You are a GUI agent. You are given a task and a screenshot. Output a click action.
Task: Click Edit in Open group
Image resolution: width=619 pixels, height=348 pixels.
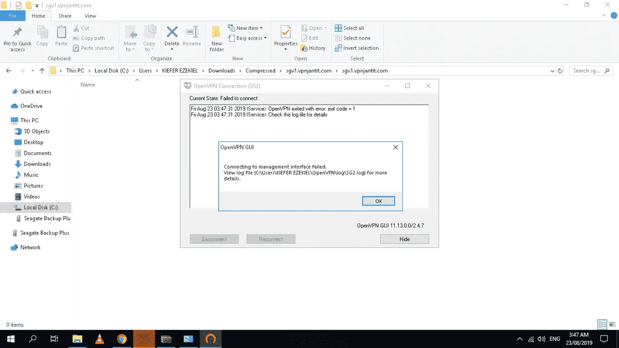click(x=309, y=38)
